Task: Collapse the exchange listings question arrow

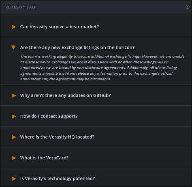Action: click(13, 47)
